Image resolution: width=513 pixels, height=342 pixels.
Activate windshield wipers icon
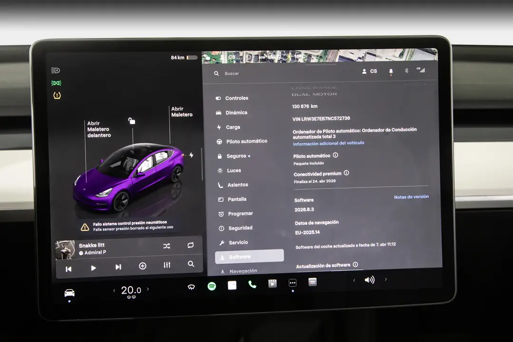(x=191, y=287)
